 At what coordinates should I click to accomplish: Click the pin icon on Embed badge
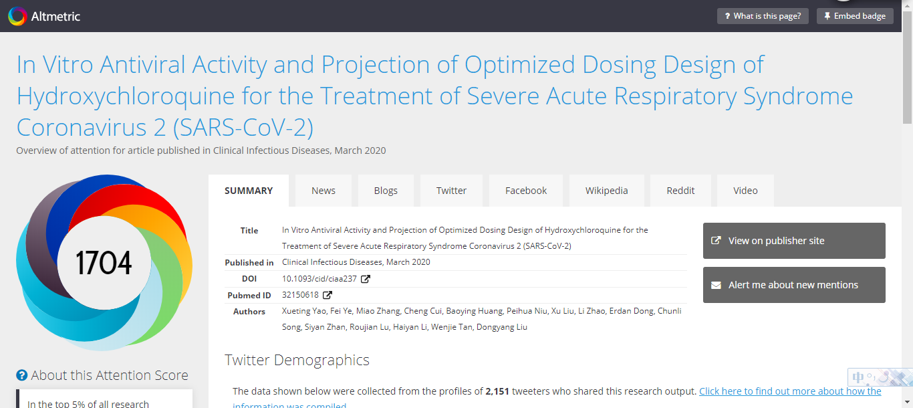[x=827, y=16]
